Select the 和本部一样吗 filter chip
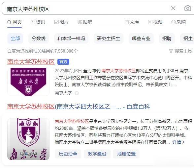The width and height of the screenshot is (194, 168). tap(71, 38)
